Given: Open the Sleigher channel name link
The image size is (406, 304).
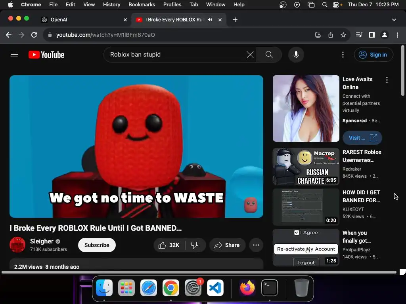Looking at the screenshot, I should [42, 241].
